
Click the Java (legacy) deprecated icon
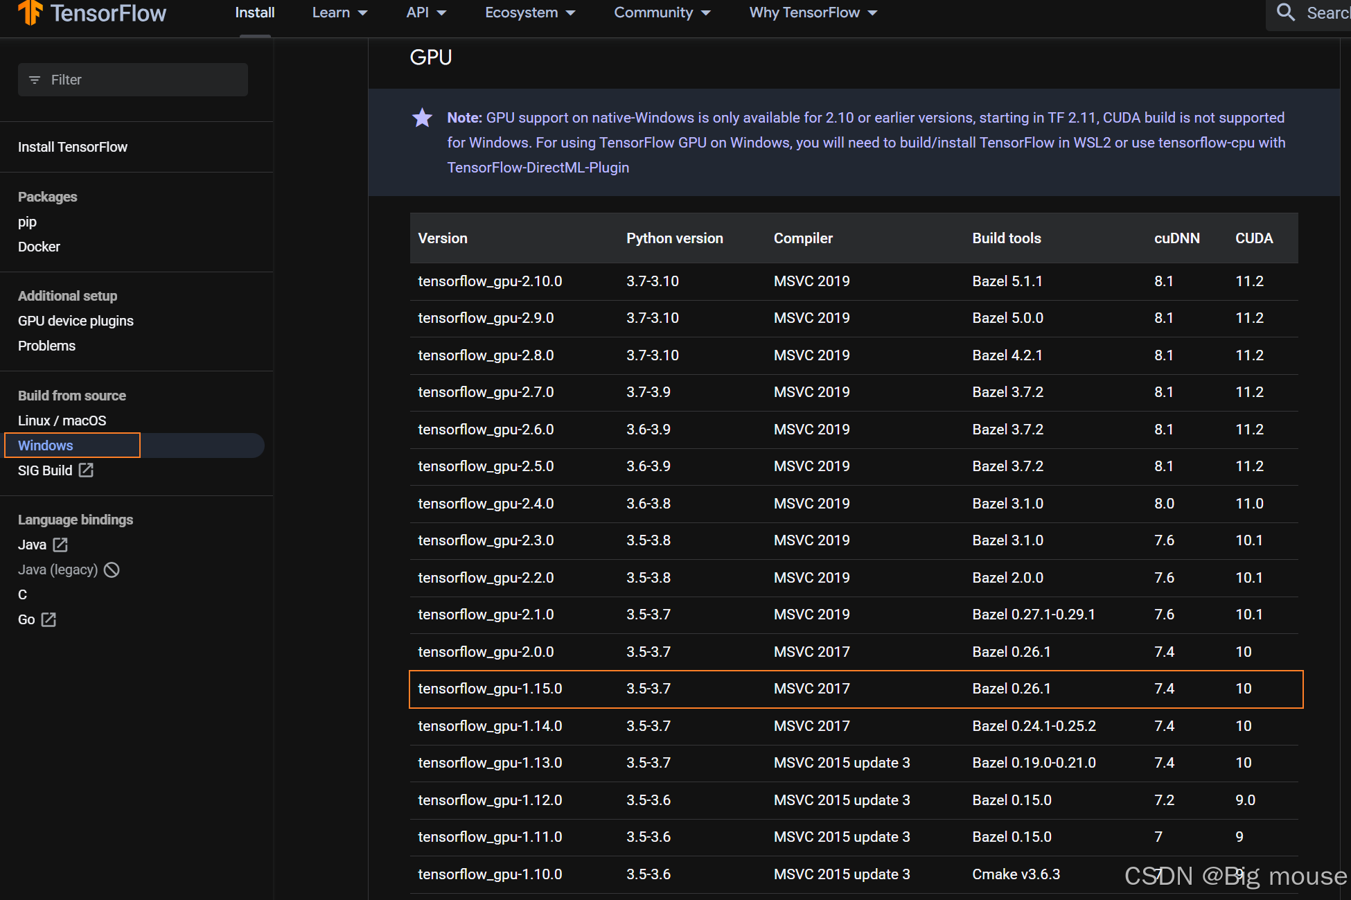pos(112,570)
